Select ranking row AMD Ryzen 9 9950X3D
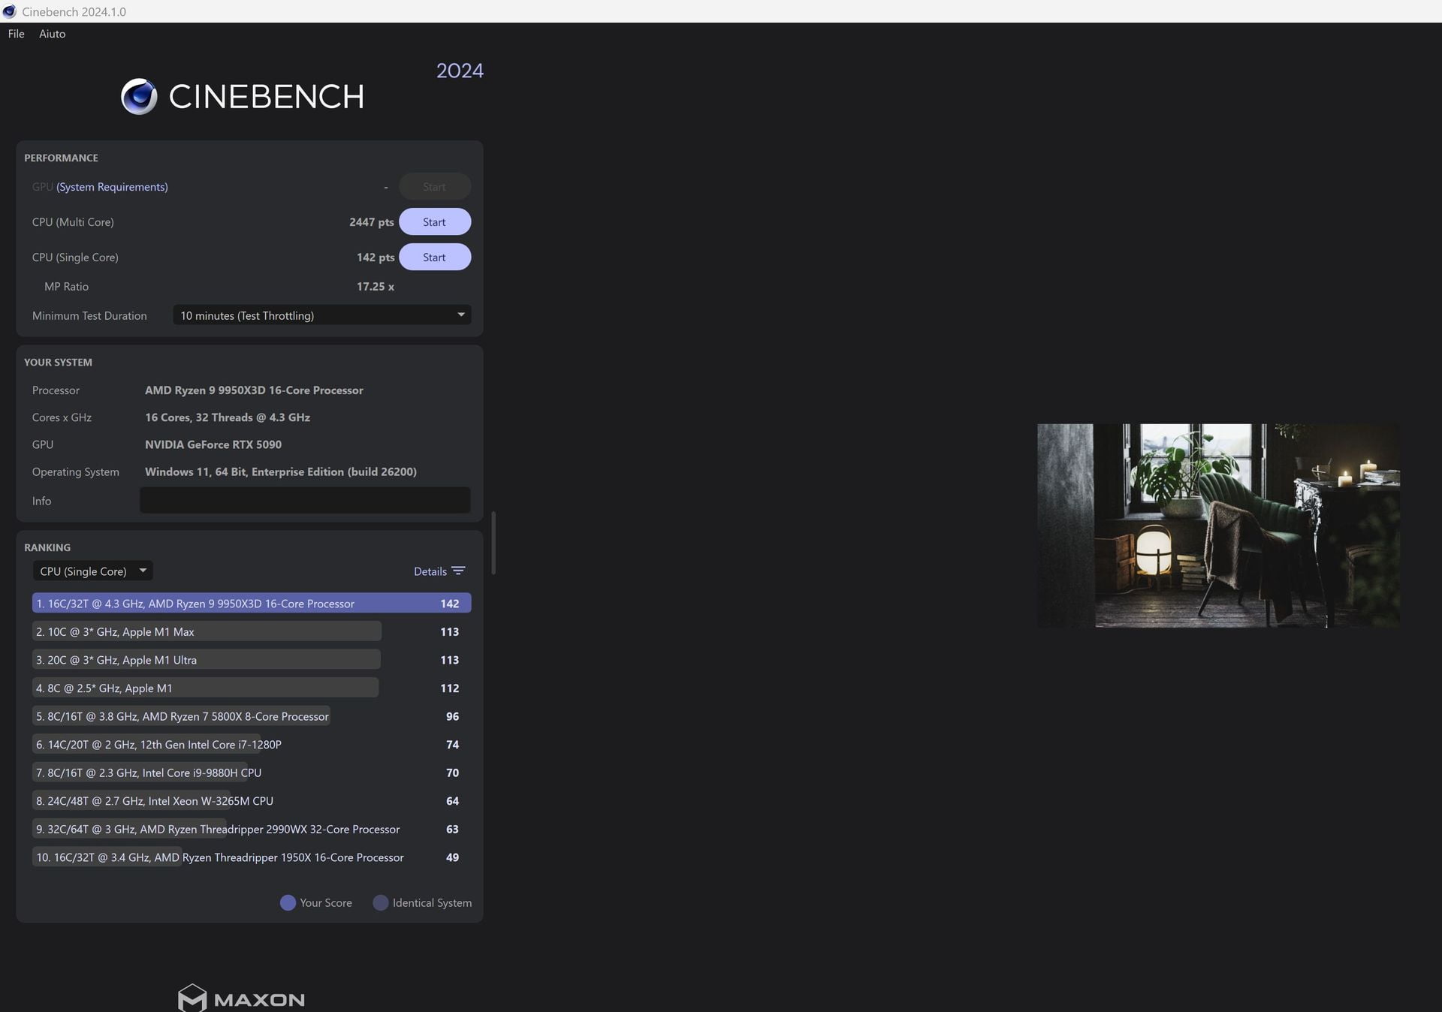 (x=252, y=604)
